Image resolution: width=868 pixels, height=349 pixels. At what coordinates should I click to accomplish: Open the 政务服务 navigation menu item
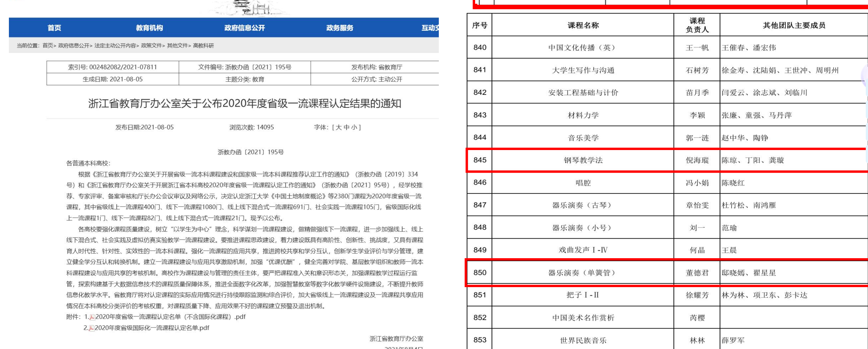tap(340, 28)
